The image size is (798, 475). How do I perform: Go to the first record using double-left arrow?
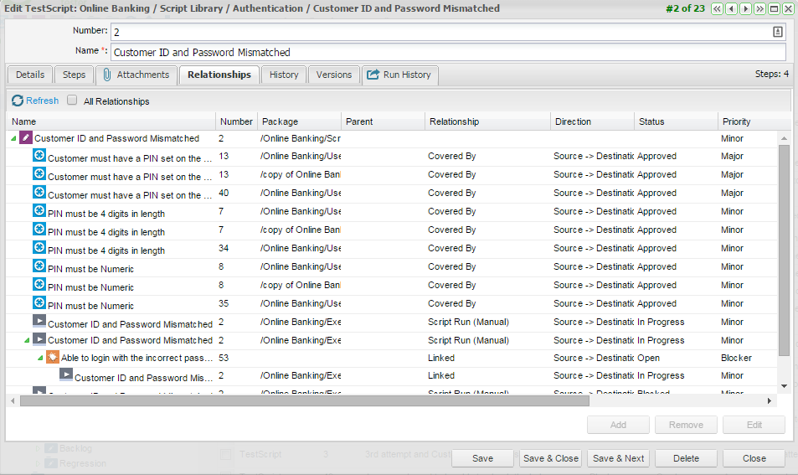718,8
